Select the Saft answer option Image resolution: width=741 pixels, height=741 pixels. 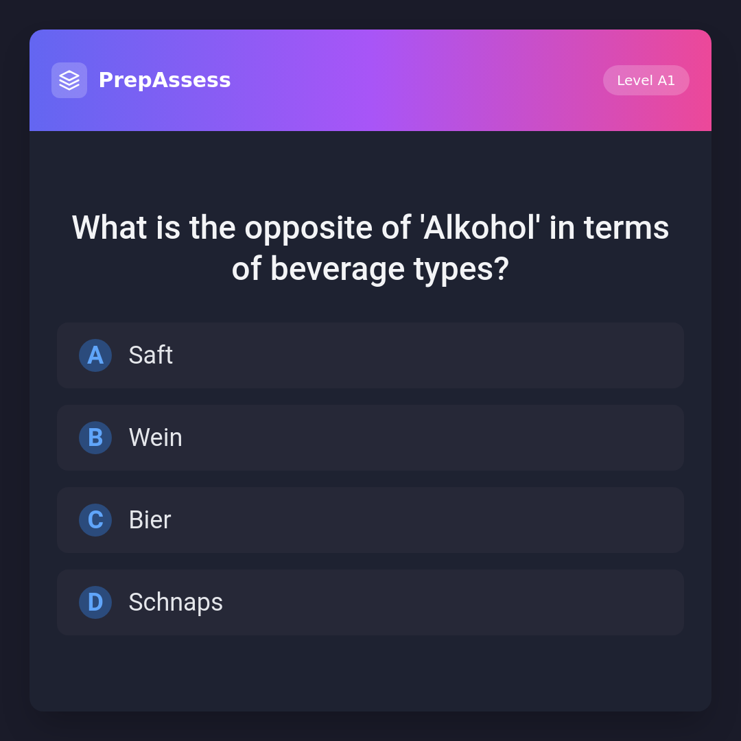(370, 355)
